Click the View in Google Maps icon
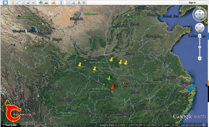The width and height of the screenshot is (209, 127). tap(84, 3)
